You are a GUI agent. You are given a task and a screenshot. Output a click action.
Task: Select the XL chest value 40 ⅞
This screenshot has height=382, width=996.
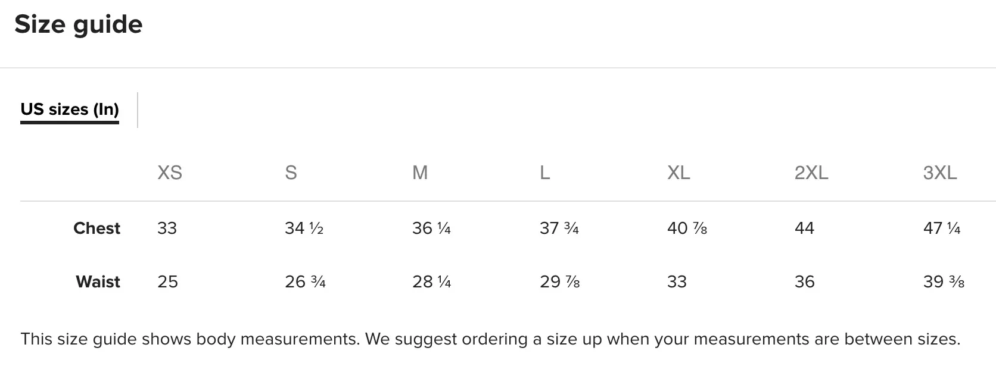point(687,228)
